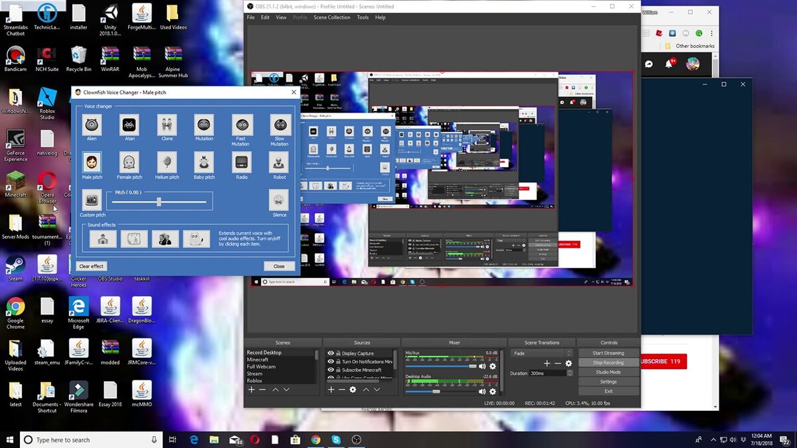Choose the Radio voice effect

pos(241,162)
